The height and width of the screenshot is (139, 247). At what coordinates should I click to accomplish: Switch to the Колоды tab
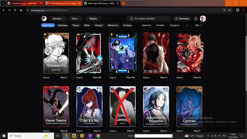(127, 25)
